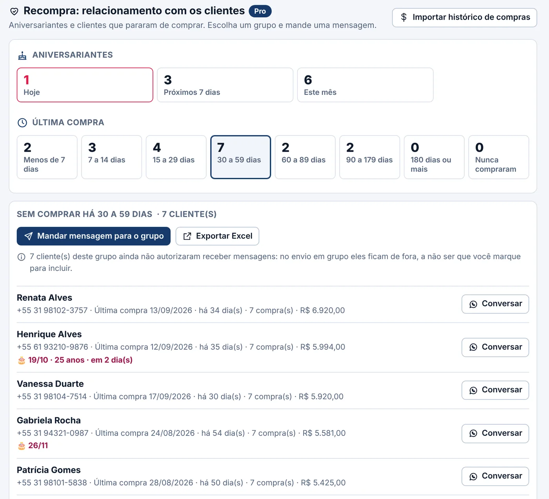This screenshot has height=499, width=549.
Task: Open Importar histórico de compras
Action: pos(464,18)
